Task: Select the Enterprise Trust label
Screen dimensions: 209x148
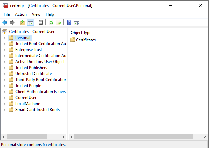Action: (x=29, y=50)
